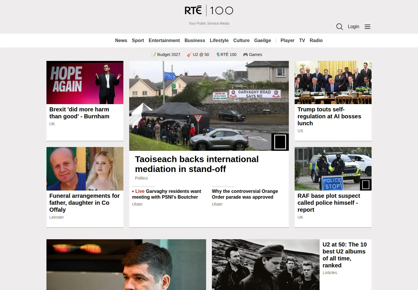The image size is (418, 290).
Task: Click the Login link
Action: (x=353, y=26)
